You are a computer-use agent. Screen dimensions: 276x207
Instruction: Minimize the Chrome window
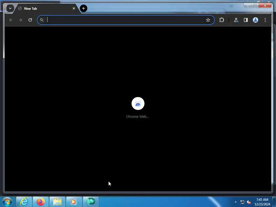click(248, 6)
